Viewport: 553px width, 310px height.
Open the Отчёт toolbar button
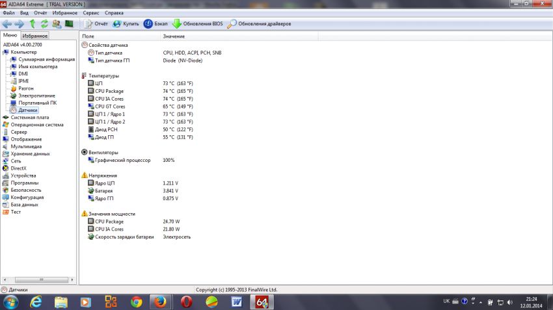[96, 24]
